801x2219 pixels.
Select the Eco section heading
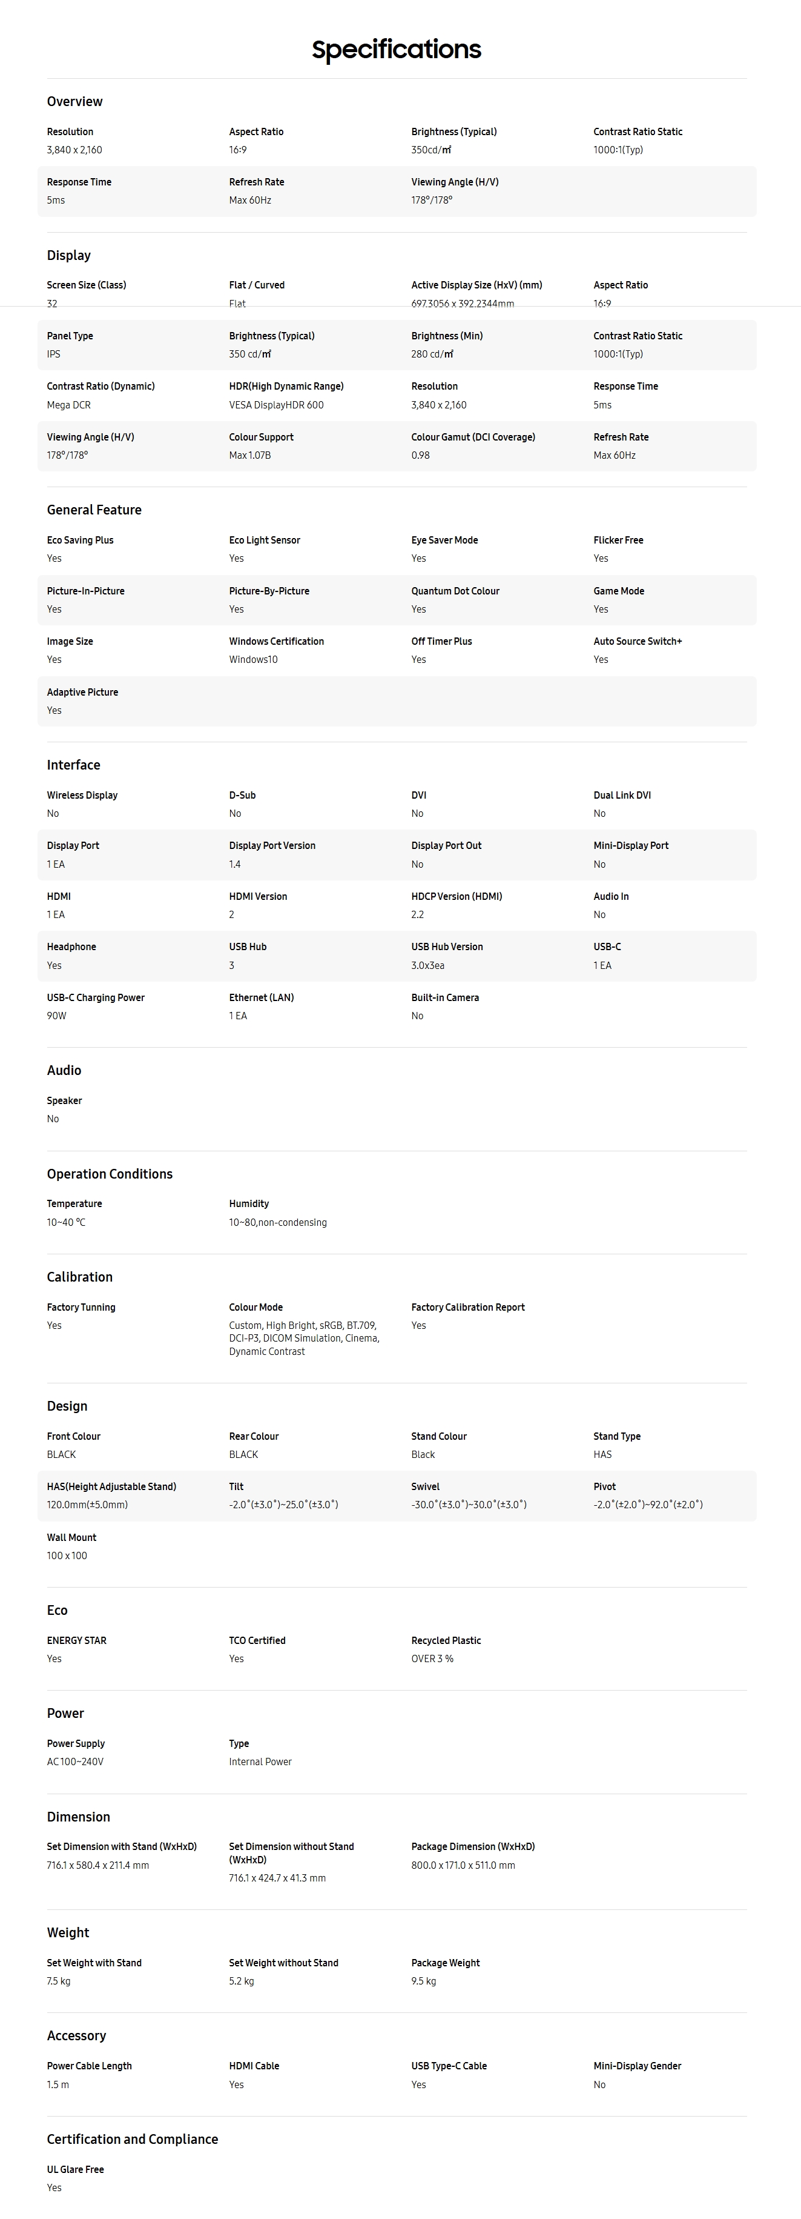(57, 1610)
